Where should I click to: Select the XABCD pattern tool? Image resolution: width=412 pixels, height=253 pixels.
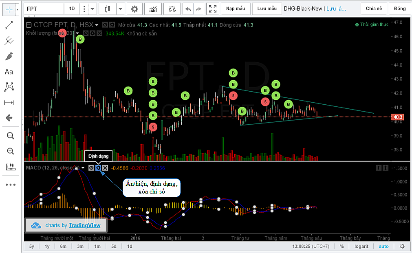click(x=9, y=87)
